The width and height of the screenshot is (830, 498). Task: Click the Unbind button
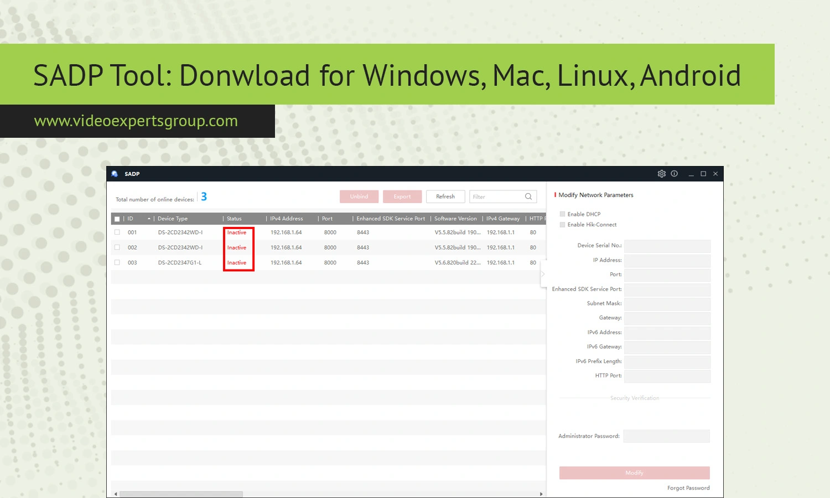(359, 196)
